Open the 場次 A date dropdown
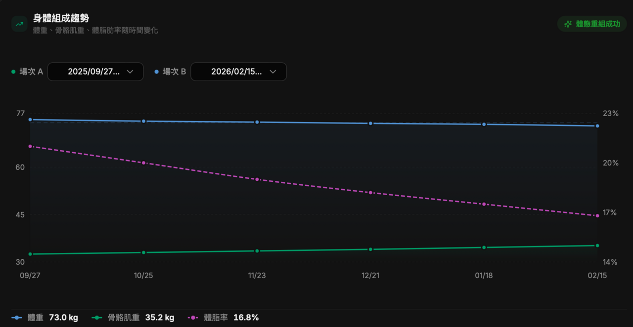 (95, 72)
